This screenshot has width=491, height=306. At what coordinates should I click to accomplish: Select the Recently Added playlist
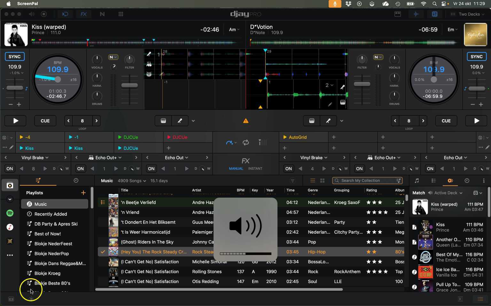pos(51,214)
